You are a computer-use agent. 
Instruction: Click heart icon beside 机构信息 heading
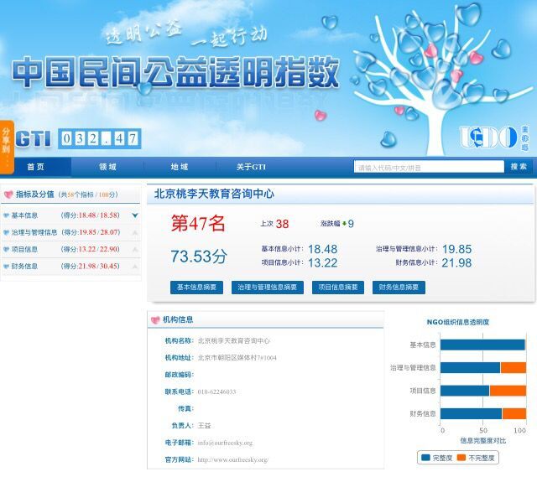(155, 319)
